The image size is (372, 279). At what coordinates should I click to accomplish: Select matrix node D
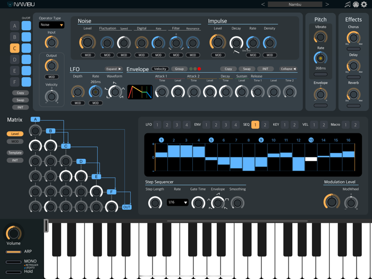(x=81, y=162)
